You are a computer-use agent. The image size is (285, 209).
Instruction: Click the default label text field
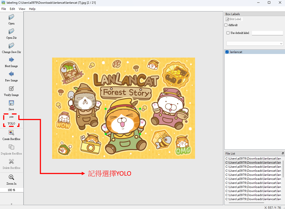pos(267,33)
